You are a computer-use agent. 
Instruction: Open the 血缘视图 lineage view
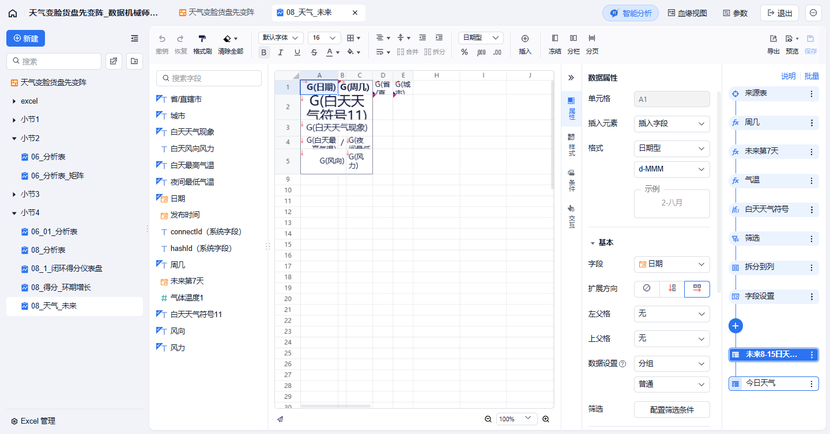[x=687, y=13]
